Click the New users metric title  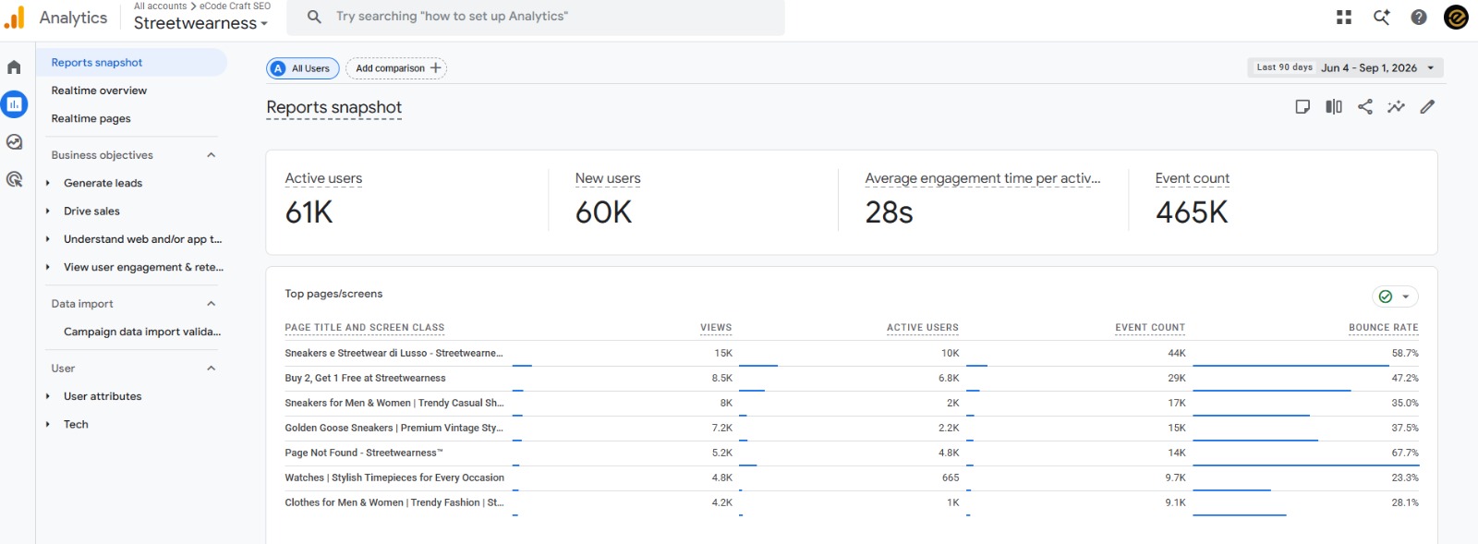[x=608, y=178]
